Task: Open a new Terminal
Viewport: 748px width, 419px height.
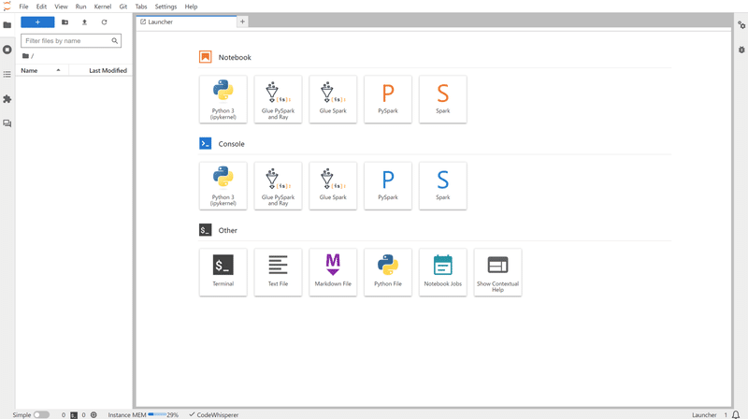Action: coord(223,272)
